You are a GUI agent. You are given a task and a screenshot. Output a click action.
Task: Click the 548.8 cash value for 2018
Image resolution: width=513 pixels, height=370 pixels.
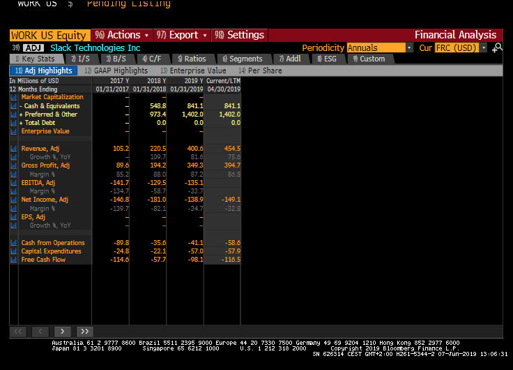[x=158, y=106]
